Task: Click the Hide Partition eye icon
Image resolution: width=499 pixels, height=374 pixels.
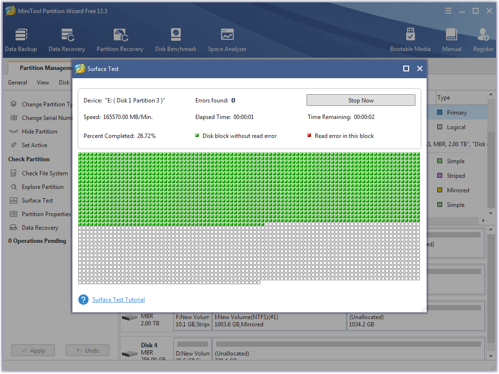Action: click(x=14, y=131)
